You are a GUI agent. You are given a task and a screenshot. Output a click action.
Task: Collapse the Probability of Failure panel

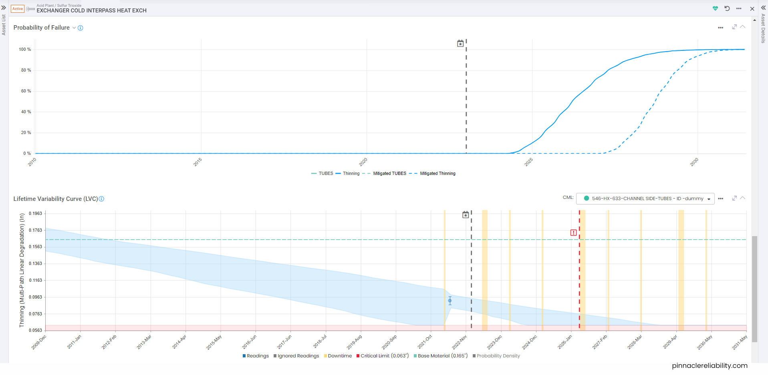click(743, 27)
